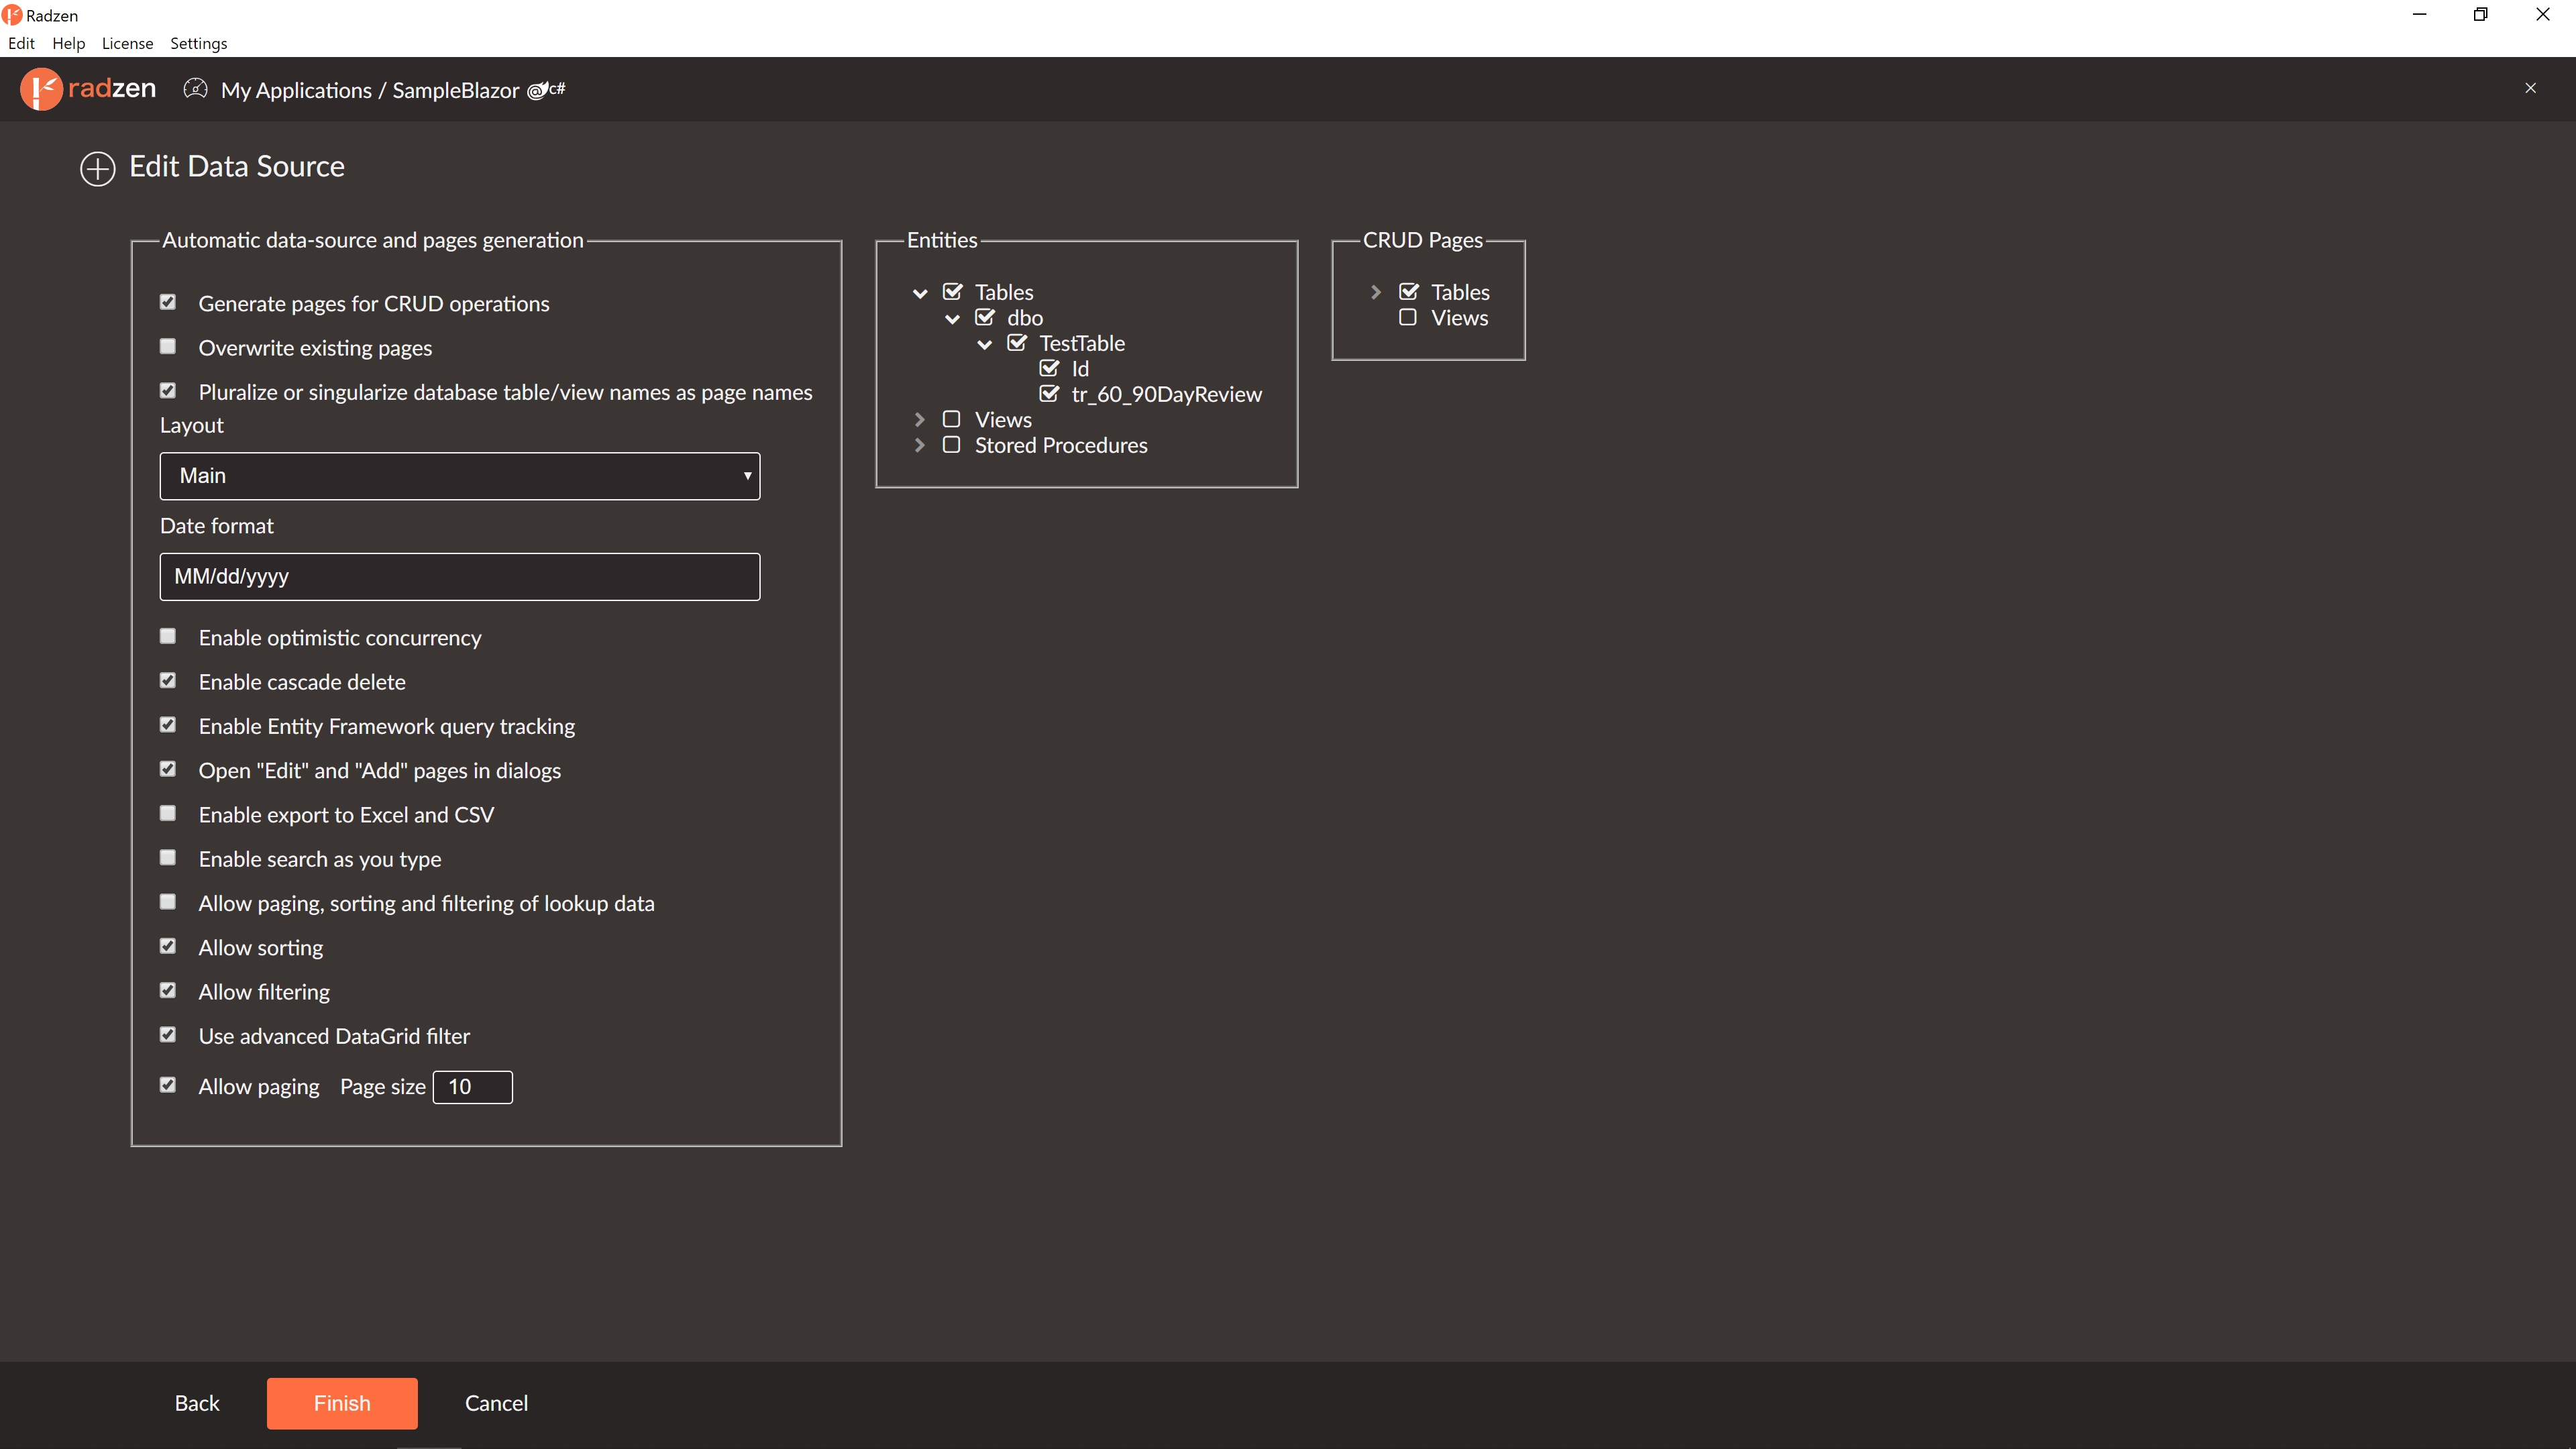This screenshot has width=2576, height=1449.
Task: Restore down the Radzen window
Action: [x=2480, y=14]
